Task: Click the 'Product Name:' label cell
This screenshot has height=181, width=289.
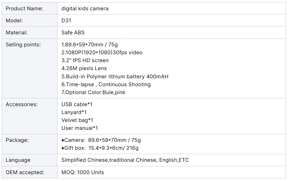Action: pyautogui.click(x=30, y=9)
